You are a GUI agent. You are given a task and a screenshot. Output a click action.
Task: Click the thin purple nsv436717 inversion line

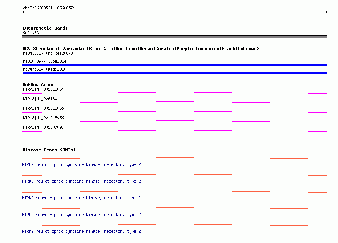[x=175, y=57]
